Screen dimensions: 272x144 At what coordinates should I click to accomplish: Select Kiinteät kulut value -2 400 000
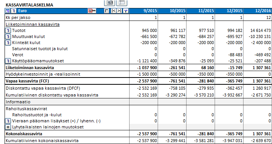click(261, 43)
